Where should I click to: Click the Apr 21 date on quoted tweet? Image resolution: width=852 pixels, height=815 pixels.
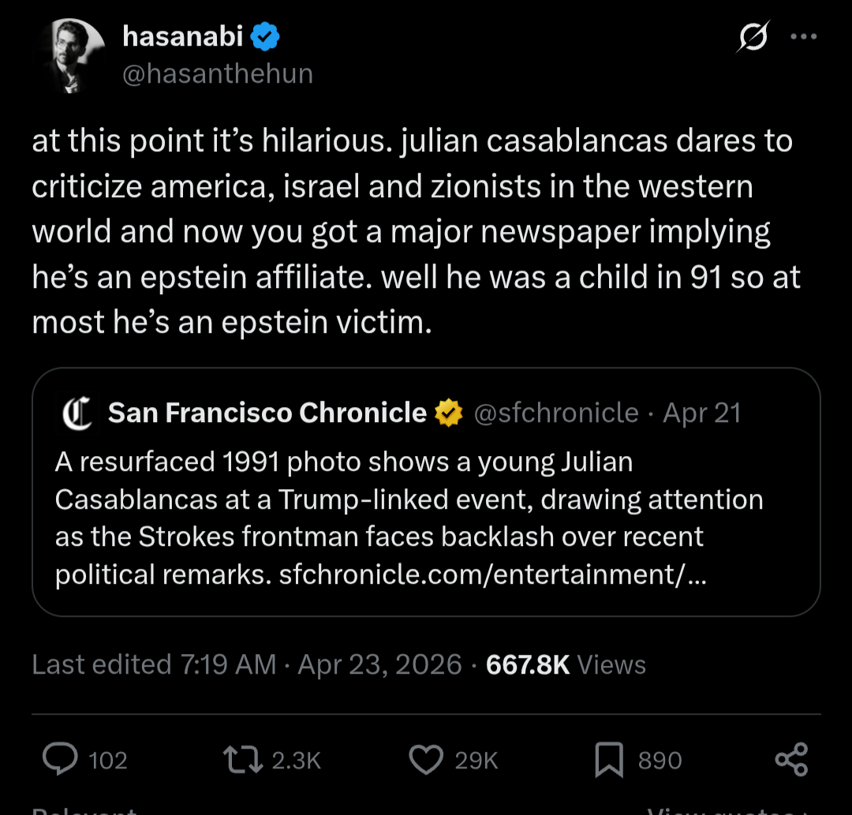(701, 413)
